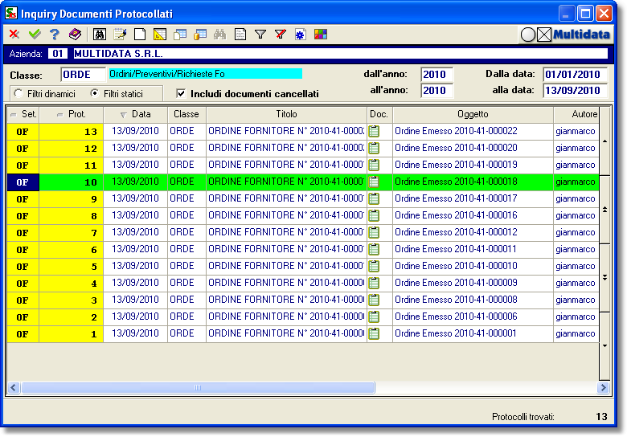The image size is (627, 437).
Task: Click ORDE class cell in protocol 9 row
Action: (186, 198)
